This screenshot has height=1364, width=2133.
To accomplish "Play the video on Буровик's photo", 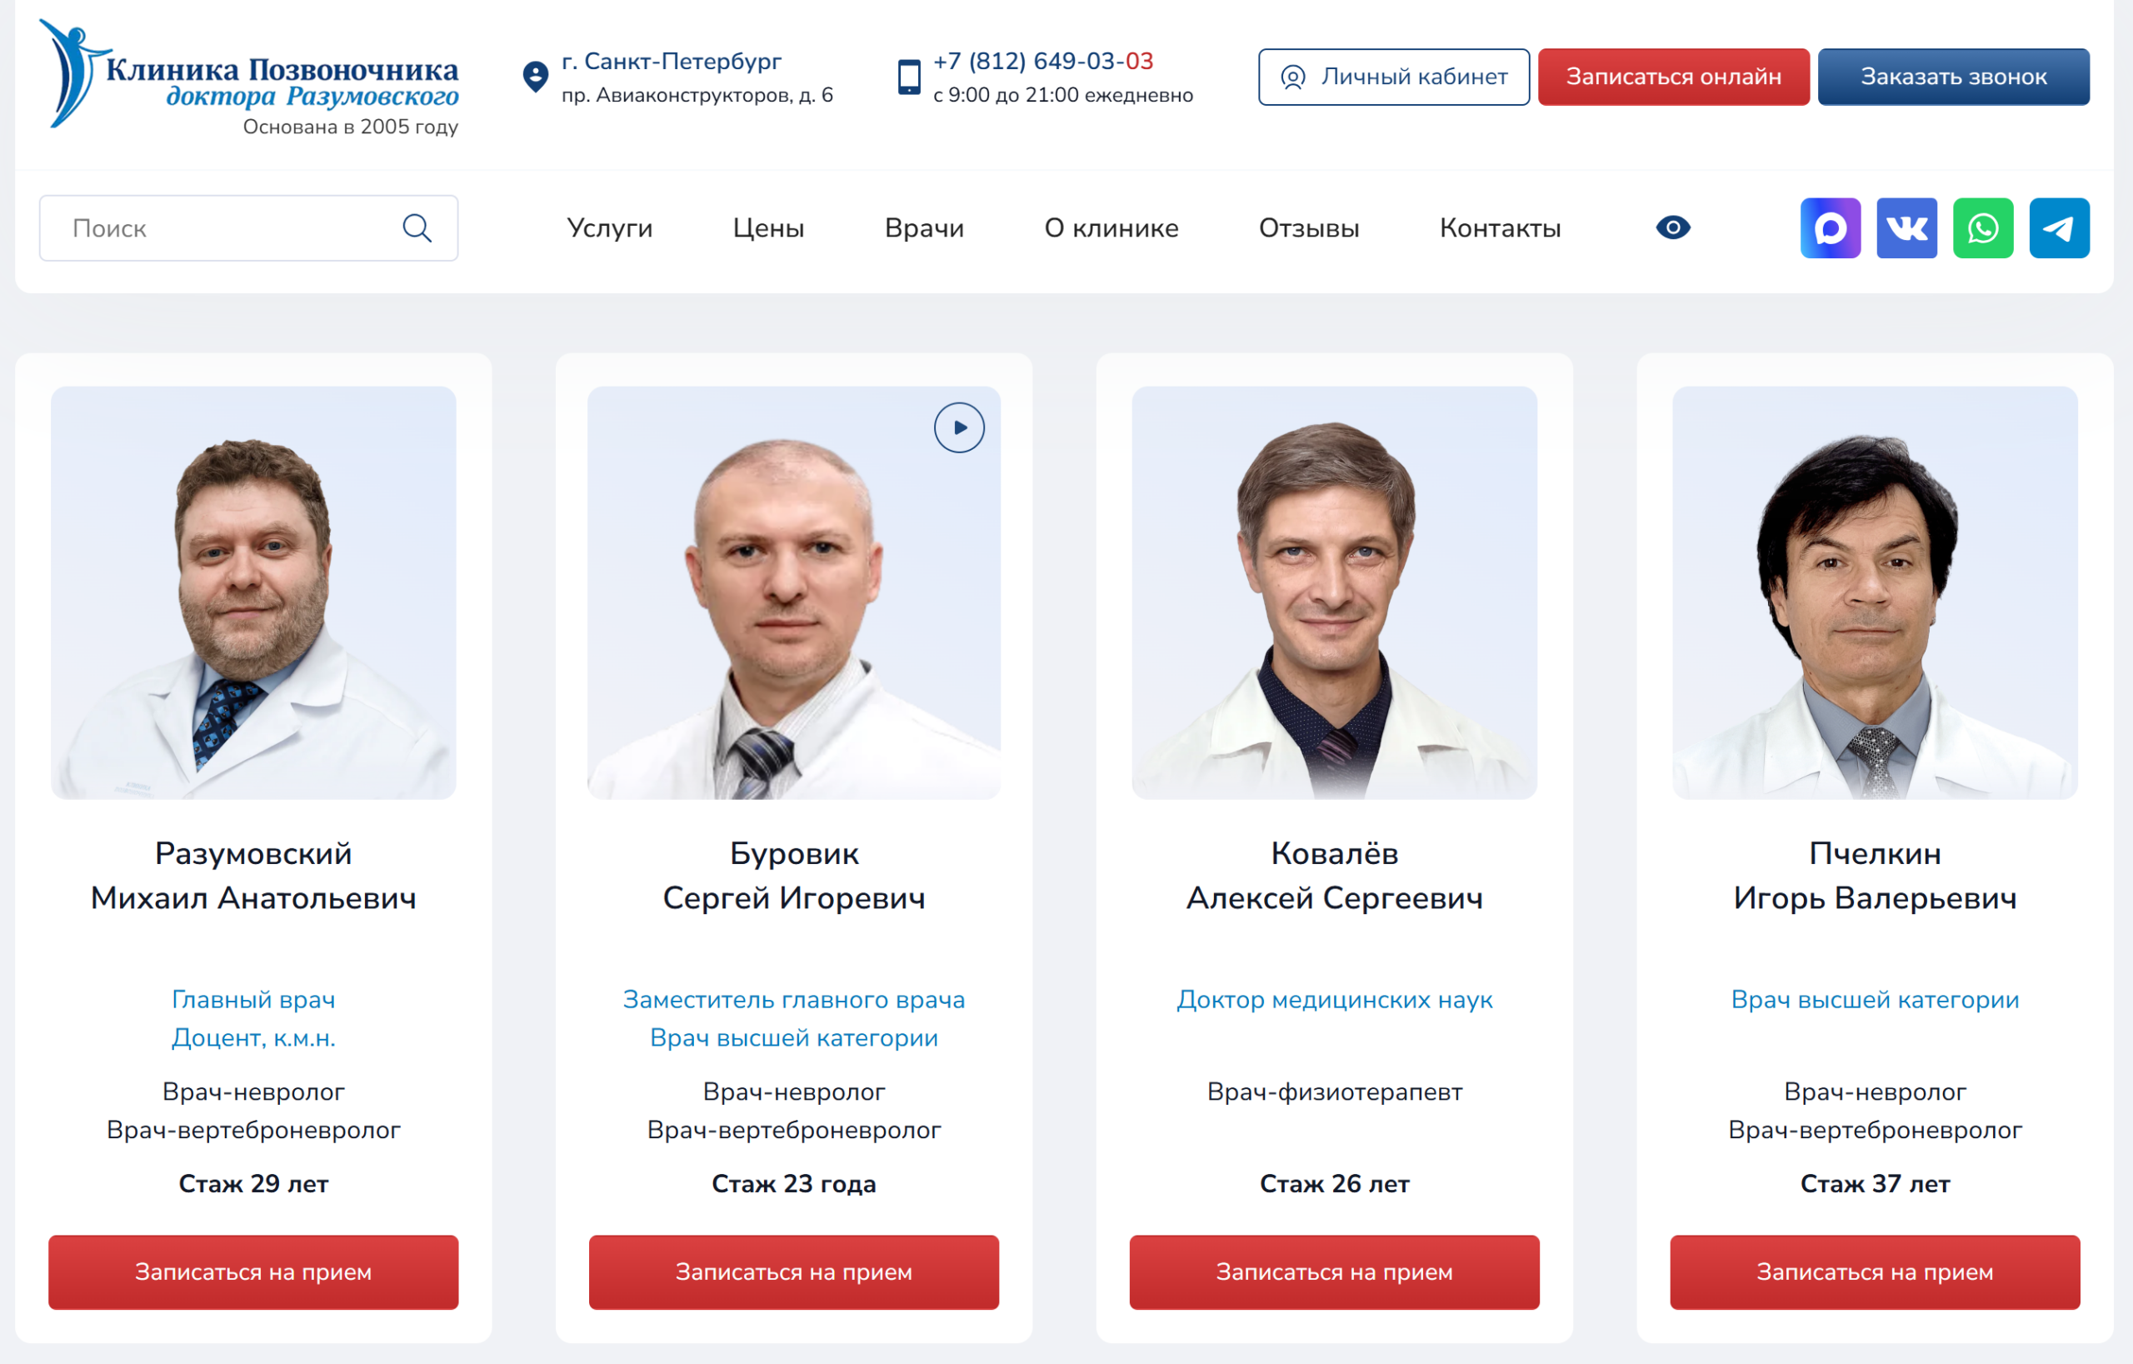I will pyautogui.click(x=958, y=427).
